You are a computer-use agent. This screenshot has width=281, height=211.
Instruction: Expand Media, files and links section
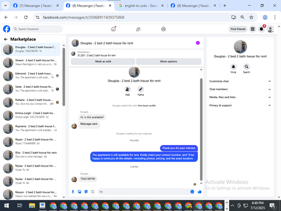pos(240,97)
